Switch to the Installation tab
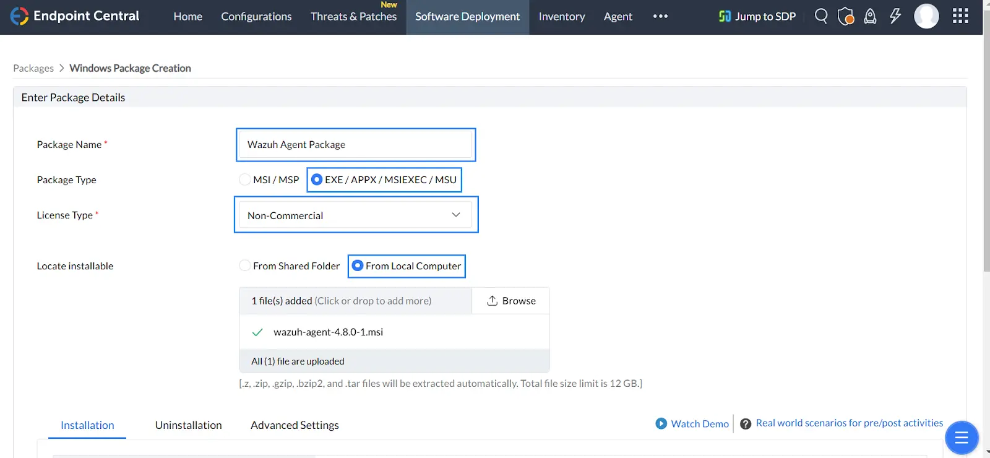Image resolution: width=990 pixels, height=458 pixels. (87, 425)
